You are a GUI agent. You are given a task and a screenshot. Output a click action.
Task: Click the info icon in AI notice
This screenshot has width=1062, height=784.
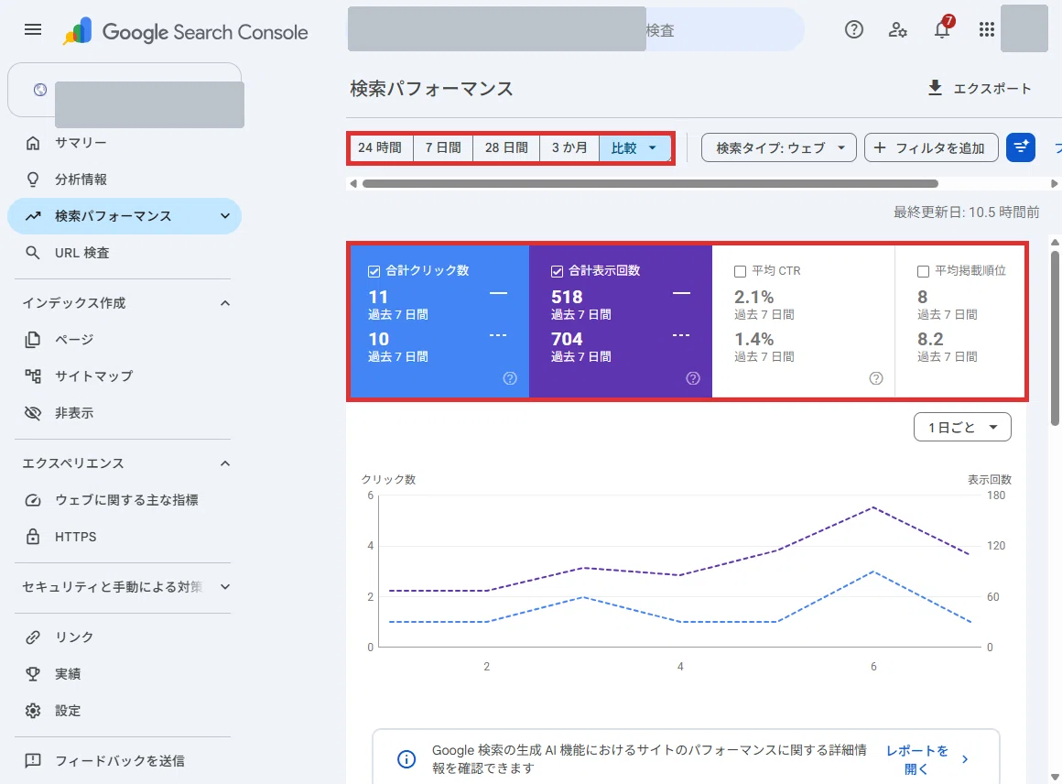pyautogui.click(x=406, y=759)
